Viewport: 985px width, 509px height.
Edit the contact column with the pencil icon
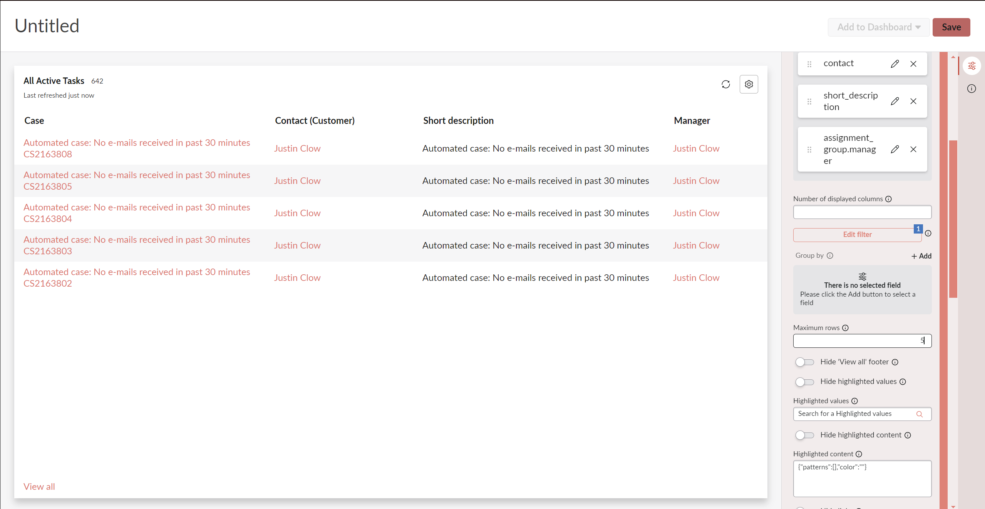[895, 64]
